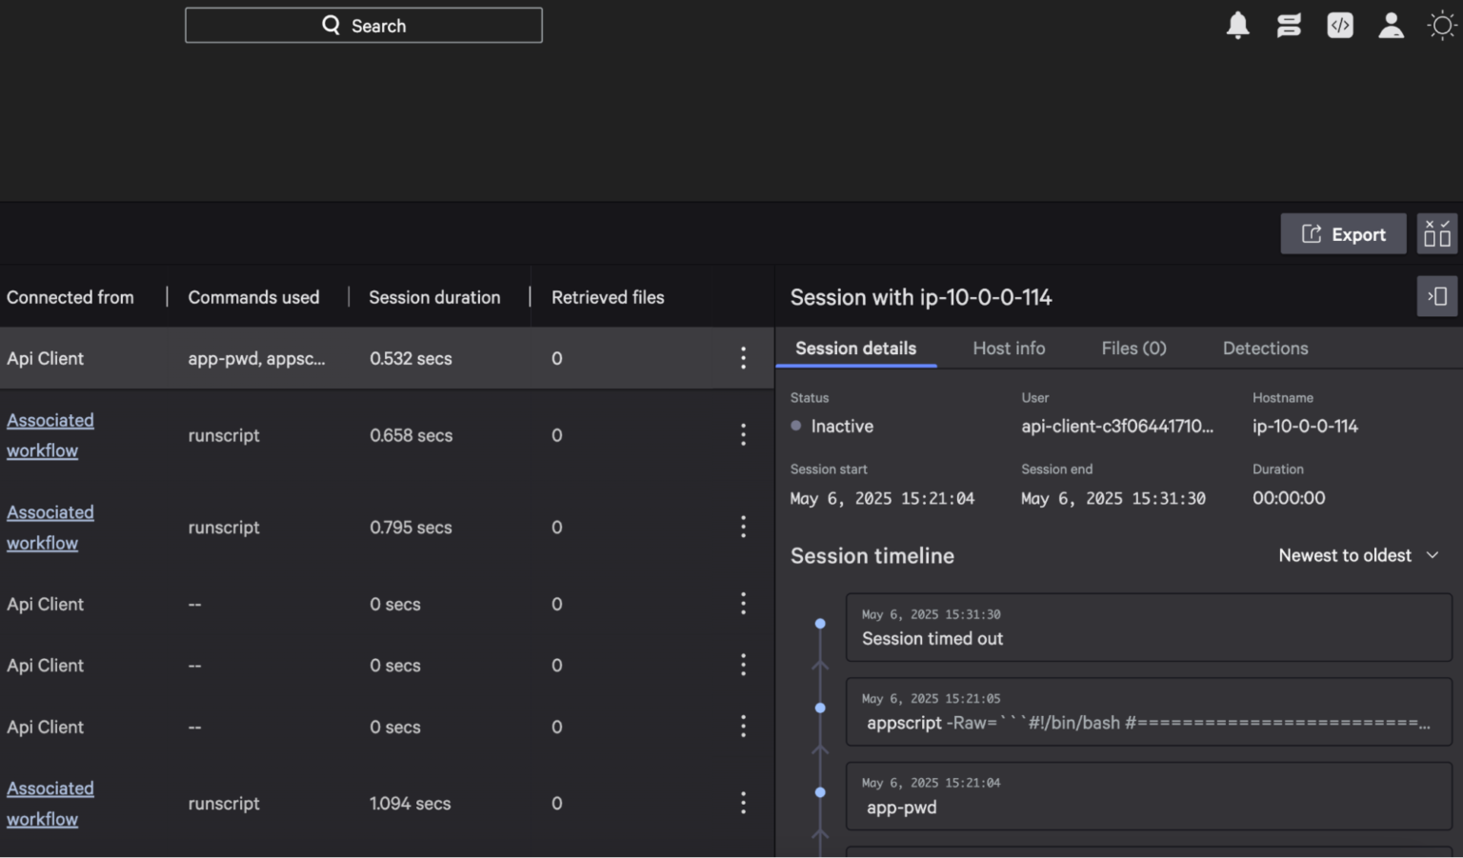Click the Session timed out timeline marker
The image size is (1463, 858).
pos(820,625)
